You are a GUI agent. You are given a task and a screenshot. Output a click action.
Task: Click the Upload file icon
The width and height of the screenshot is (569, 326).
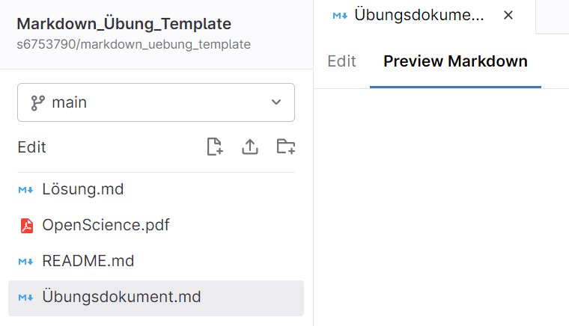pos(250,147)
